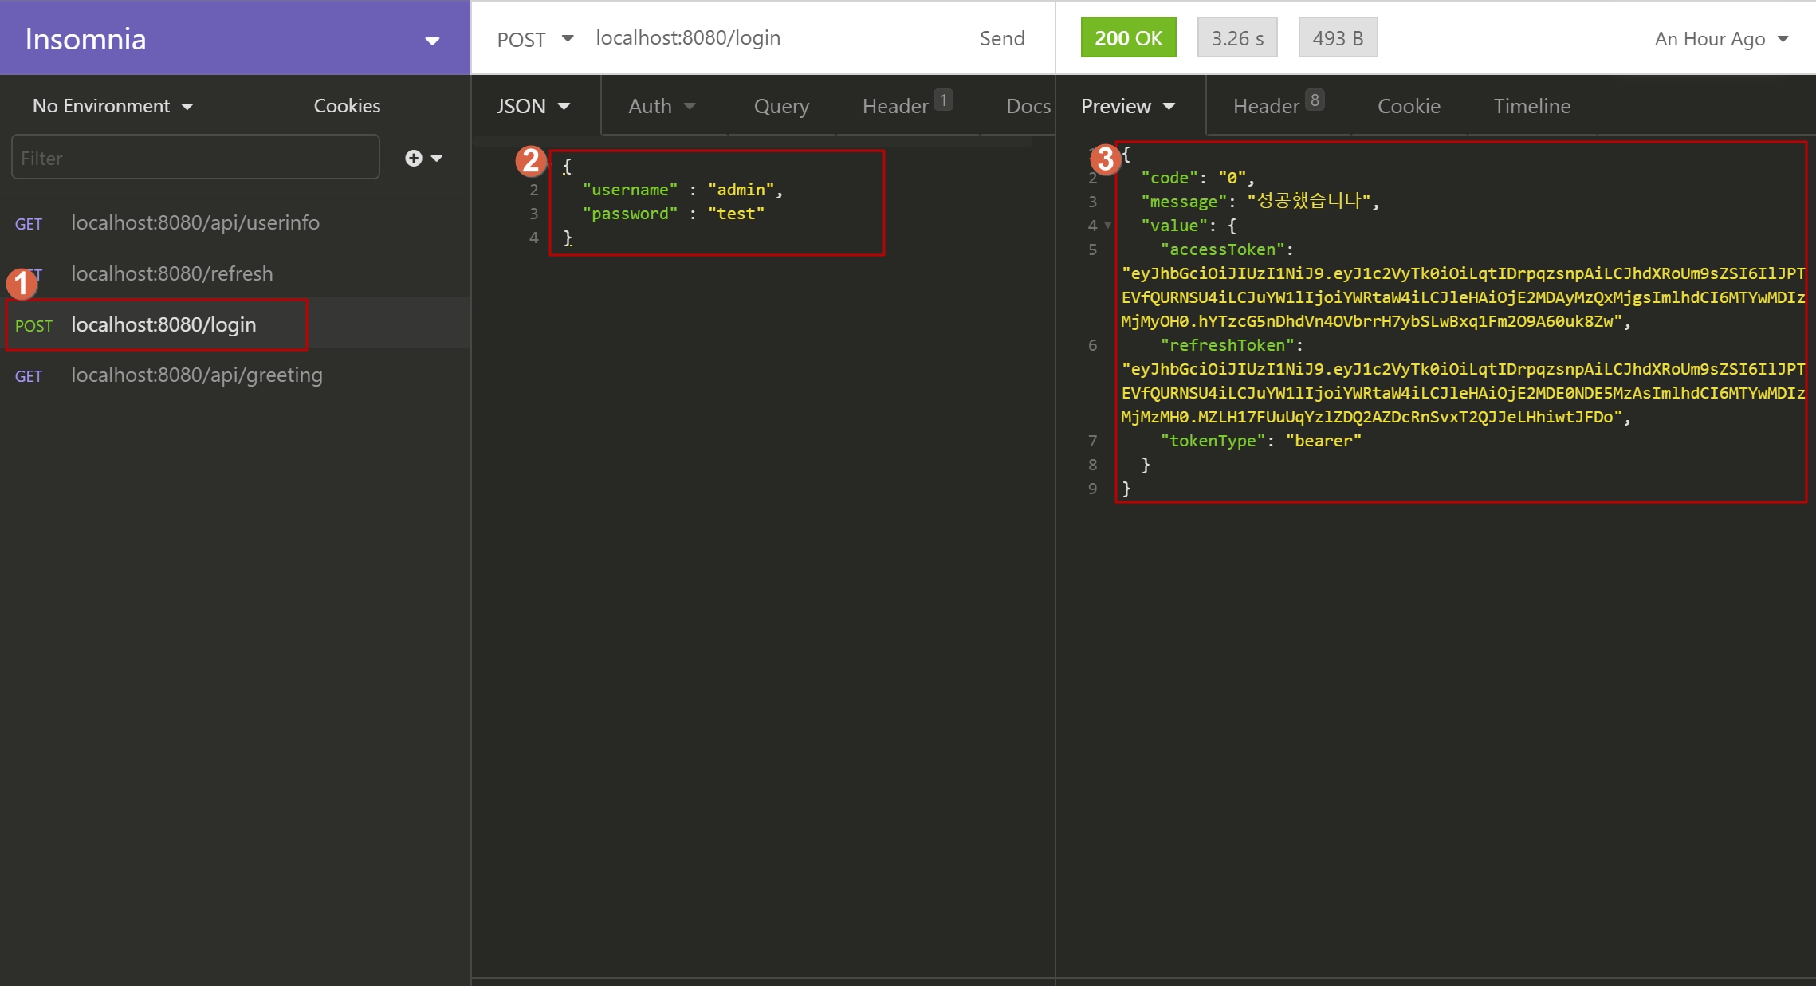Open the Timeline tab
This screenshot has height=986, width=1816.
click(1531, 106)
